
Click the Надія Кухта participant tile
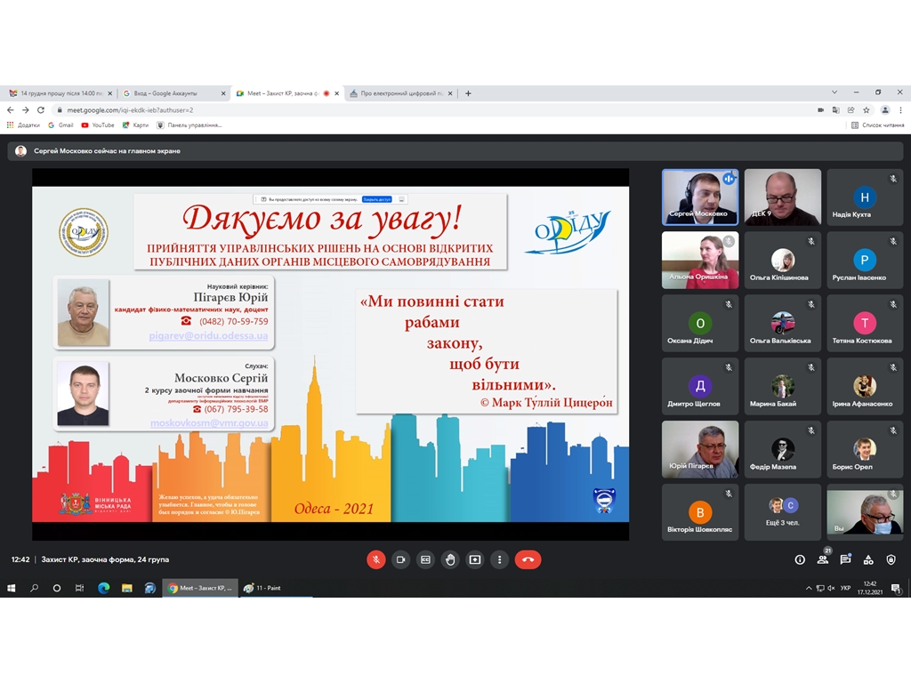[x=865, y=197]
